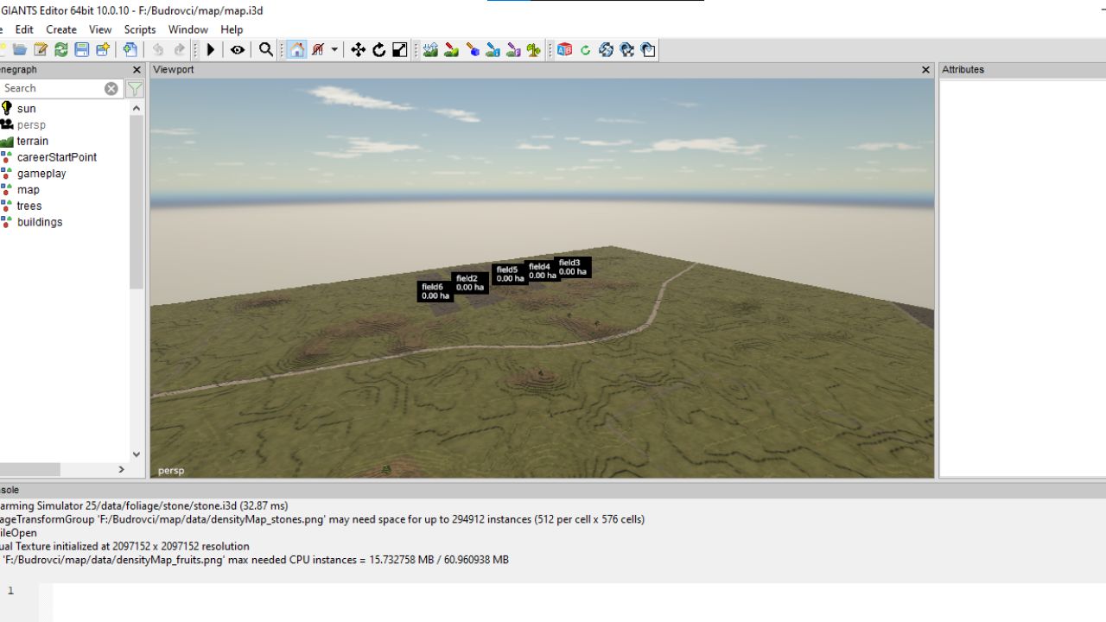Open the dropdown arrow beside crossed-out icon

point(334,50)
